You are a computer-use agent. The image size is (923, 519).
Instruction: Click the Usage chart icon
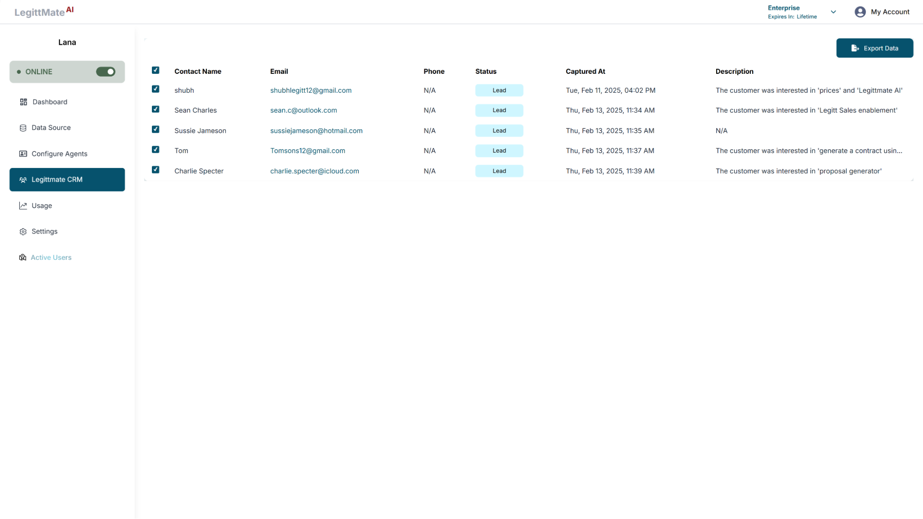pyautogui.click(x=23, y=206)
